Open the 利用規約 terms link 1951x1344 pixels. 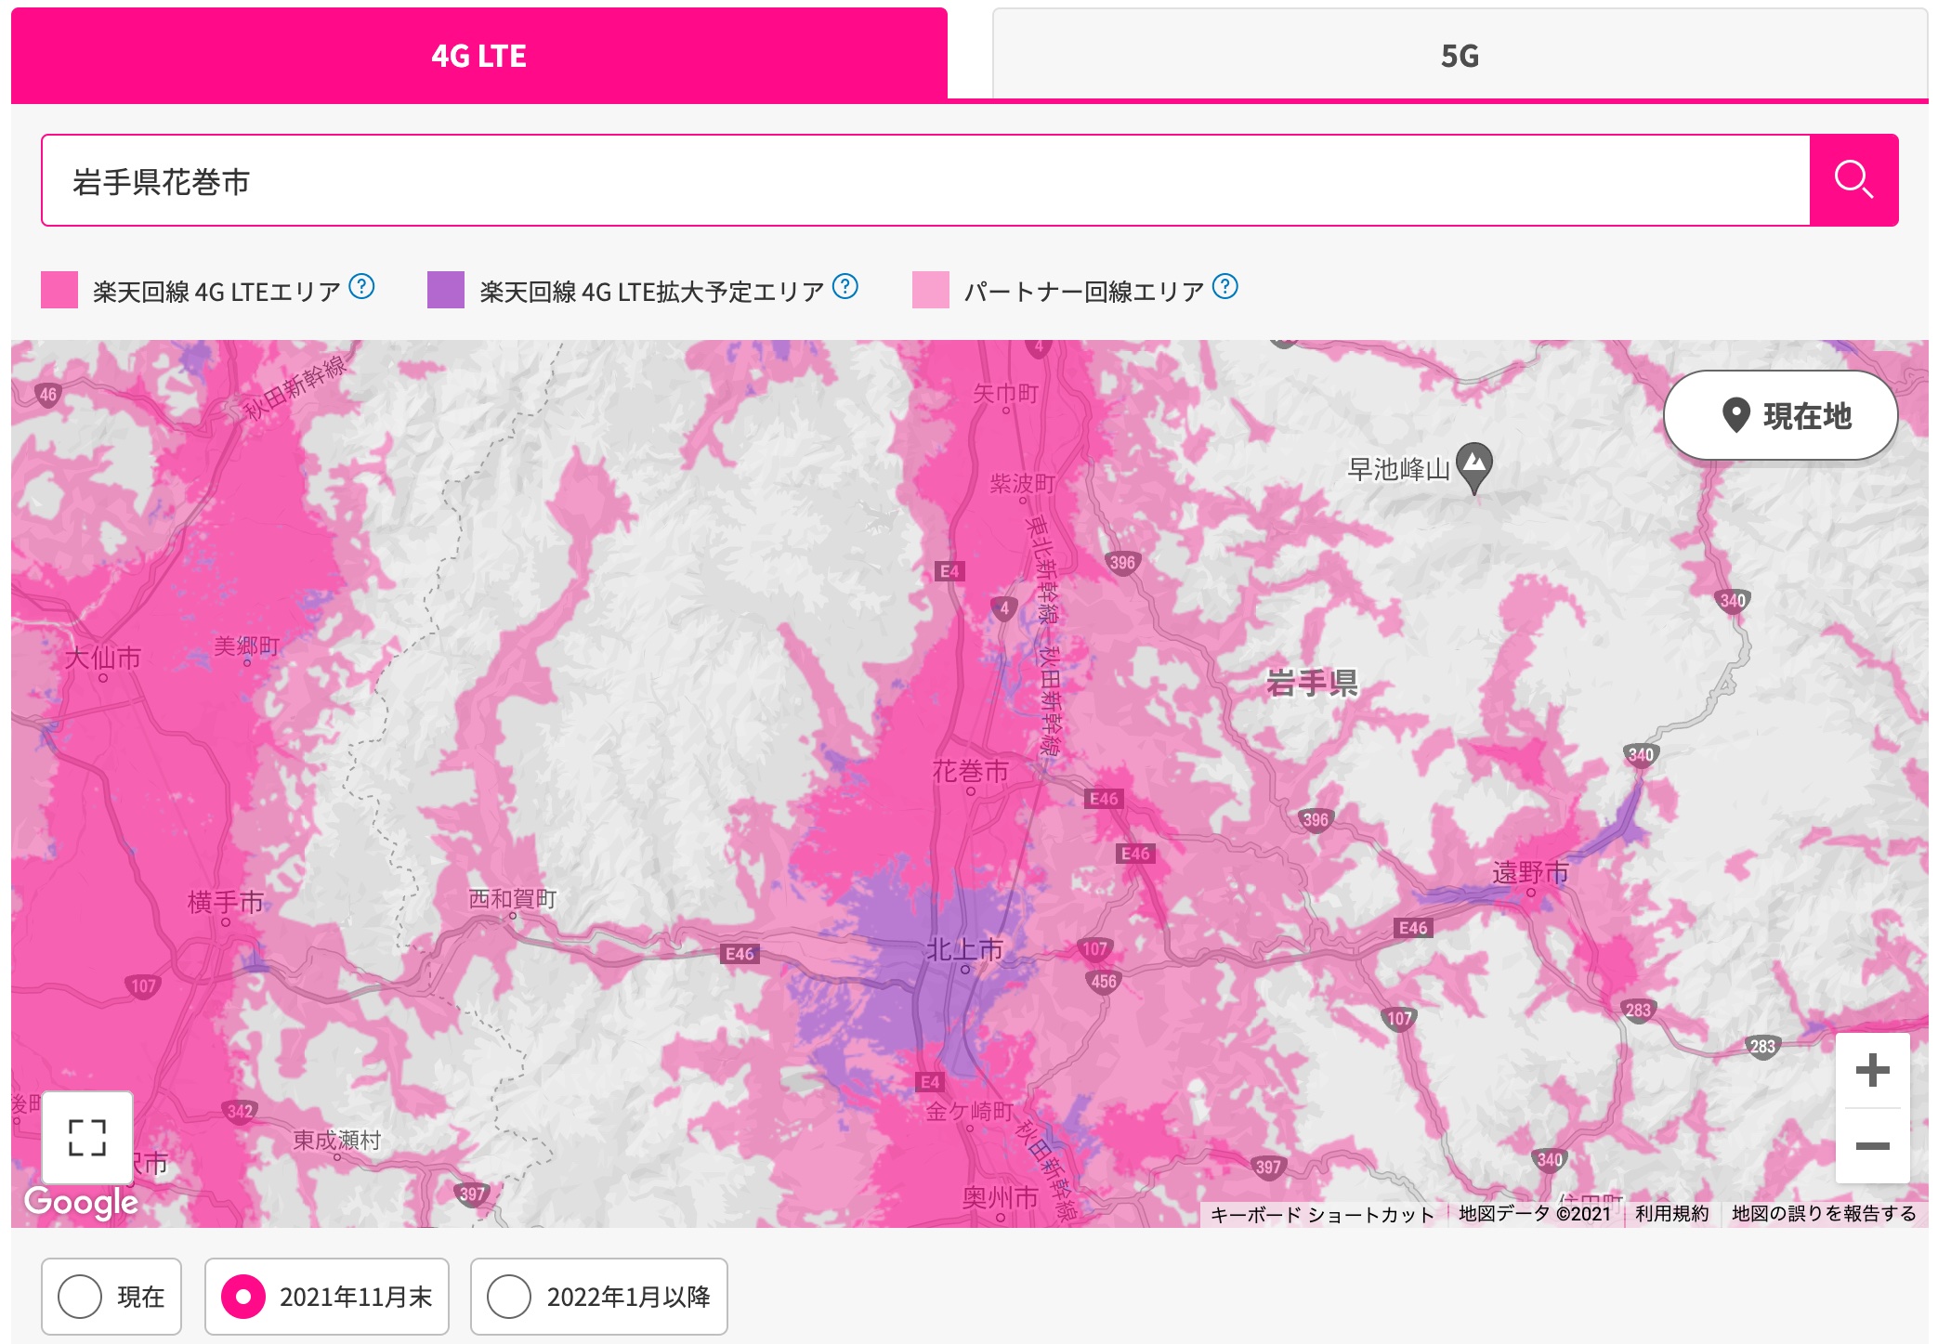coord(1671,1213)
